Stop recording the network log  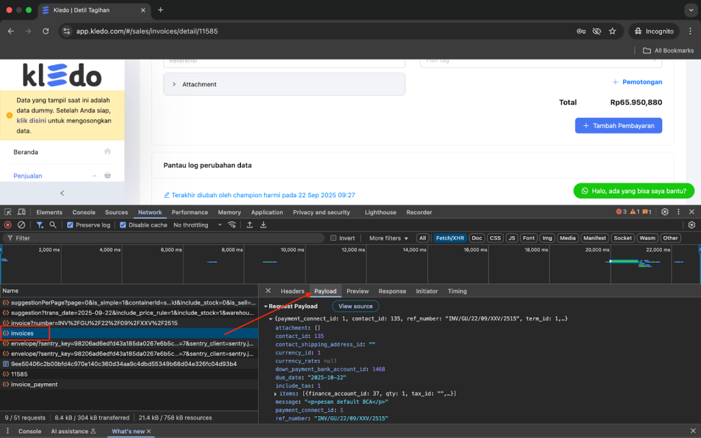tap(8, 224)
